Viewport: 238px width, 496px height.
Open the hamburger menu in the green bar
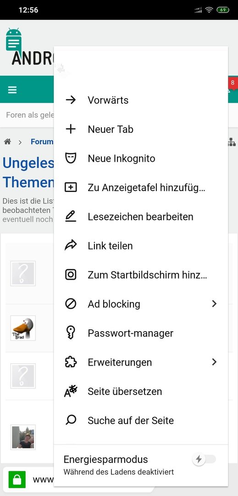tap(12, 90)
